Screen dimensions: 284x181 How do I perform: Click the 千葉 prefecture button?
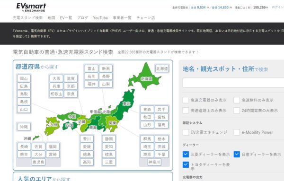(161, 154)
